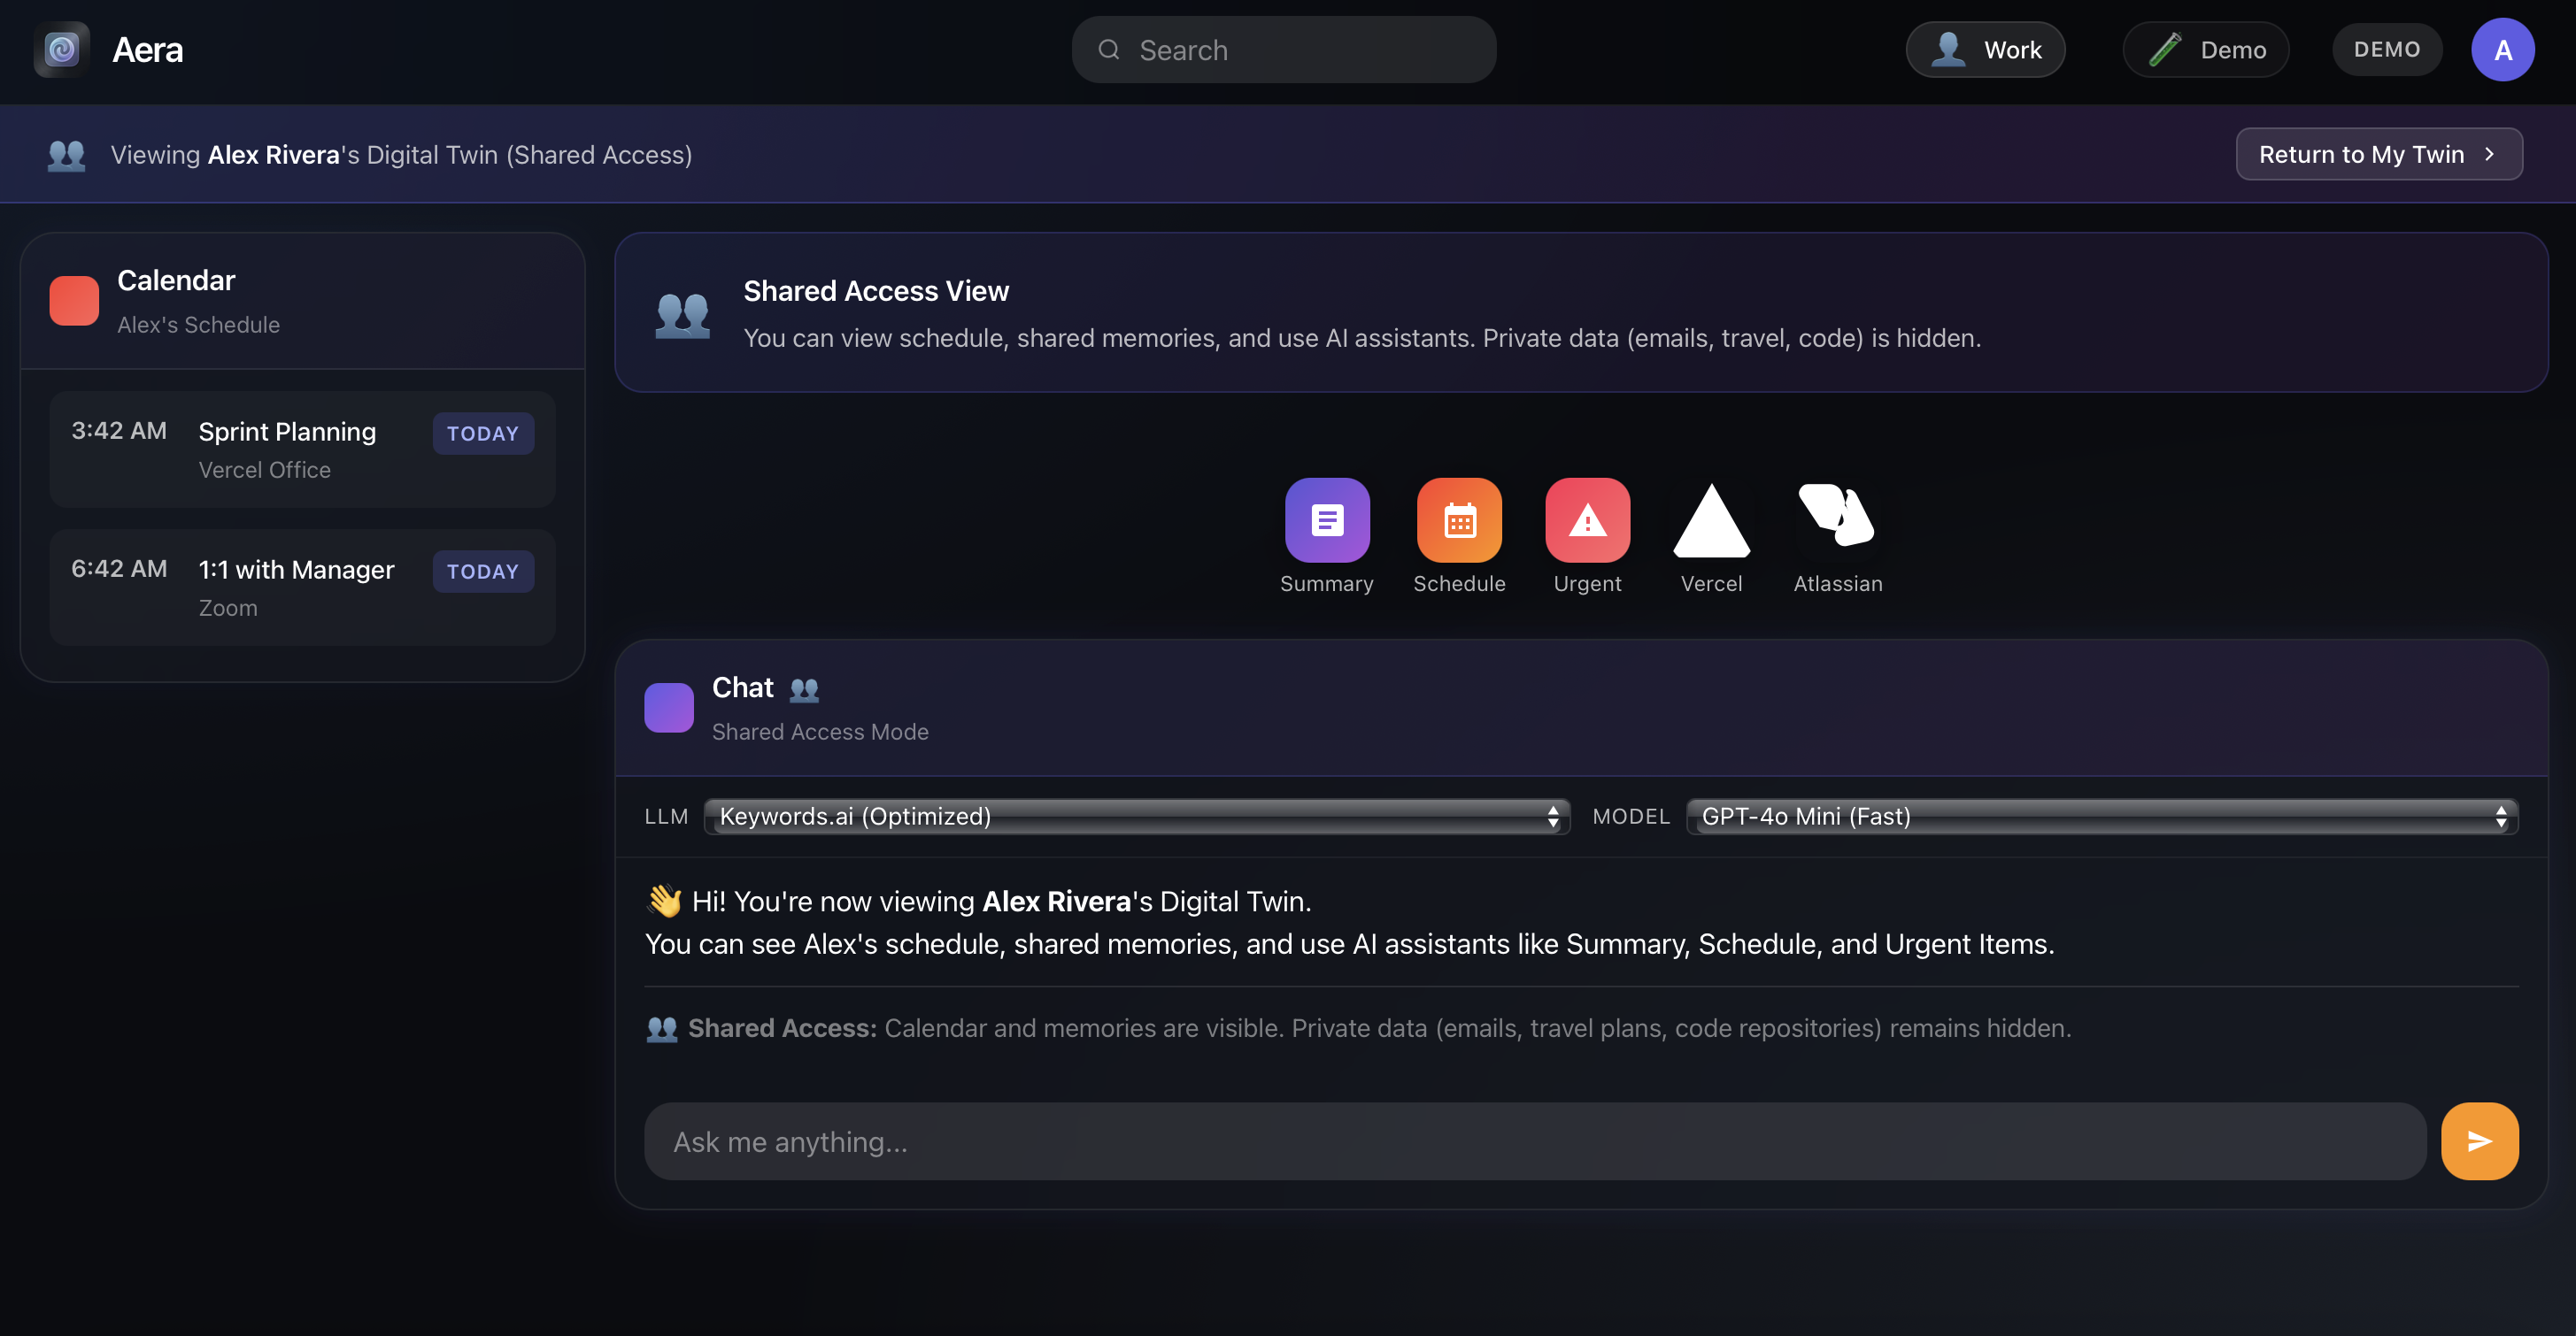Click the Aera spiral logo icon

point(62,49)
